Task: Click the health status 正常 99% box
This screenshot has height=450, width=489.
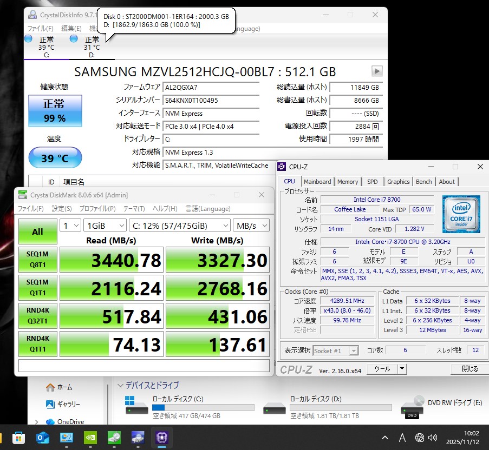Action: 55,111
